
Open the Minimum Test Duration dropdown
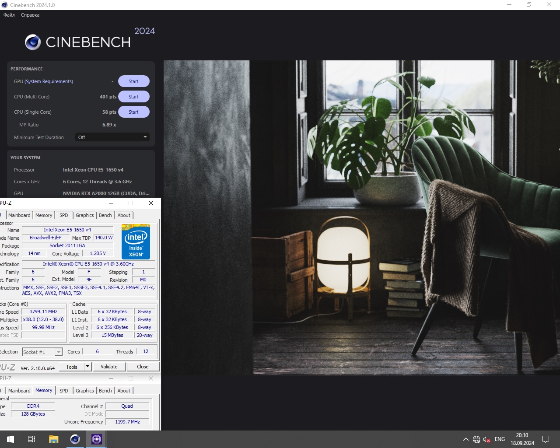coord(112,137)
